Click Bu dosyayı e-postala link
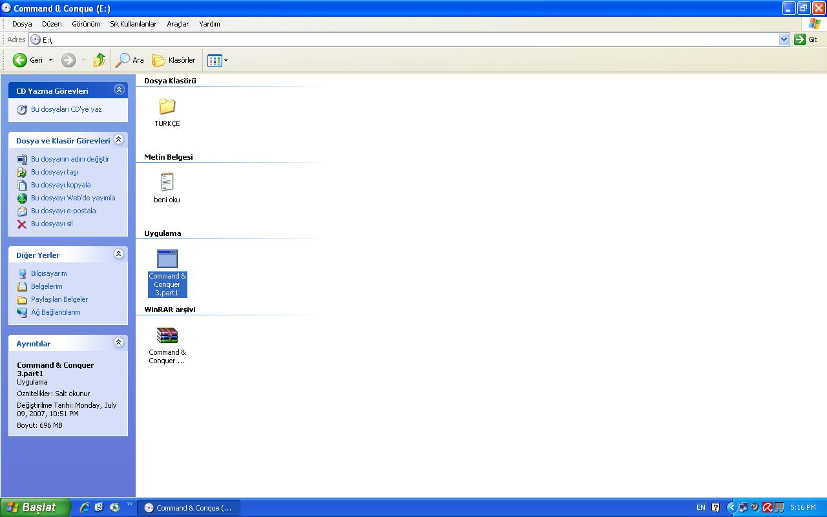Viewport: 827px width, 517px height. tap(63, 211)
